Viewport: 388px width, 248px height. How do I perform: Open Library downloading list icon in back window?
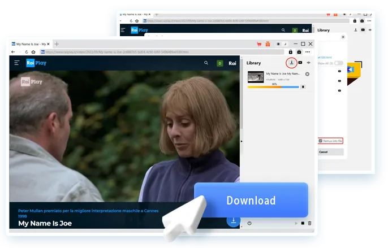(x=356, y=30)
